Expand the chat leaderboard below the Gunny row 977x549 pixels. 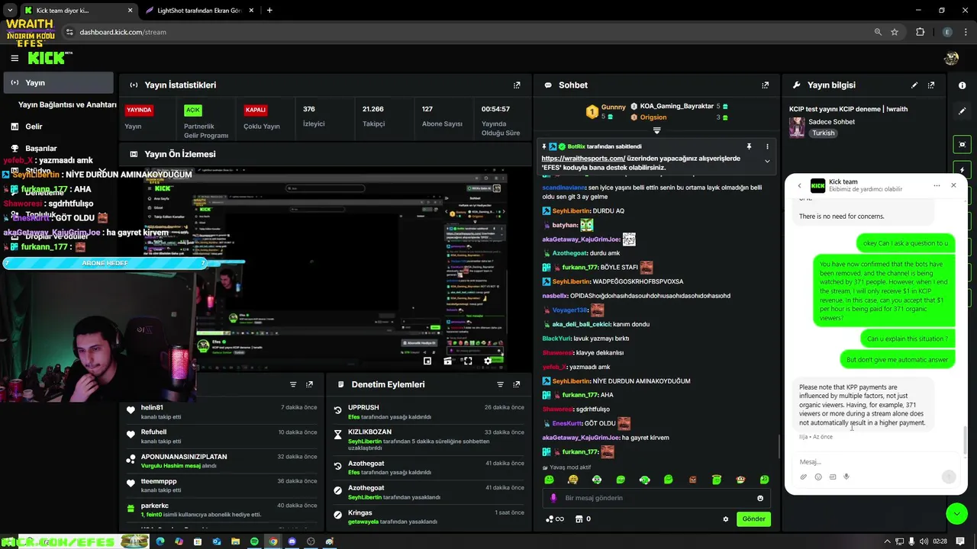pos(656,130)
